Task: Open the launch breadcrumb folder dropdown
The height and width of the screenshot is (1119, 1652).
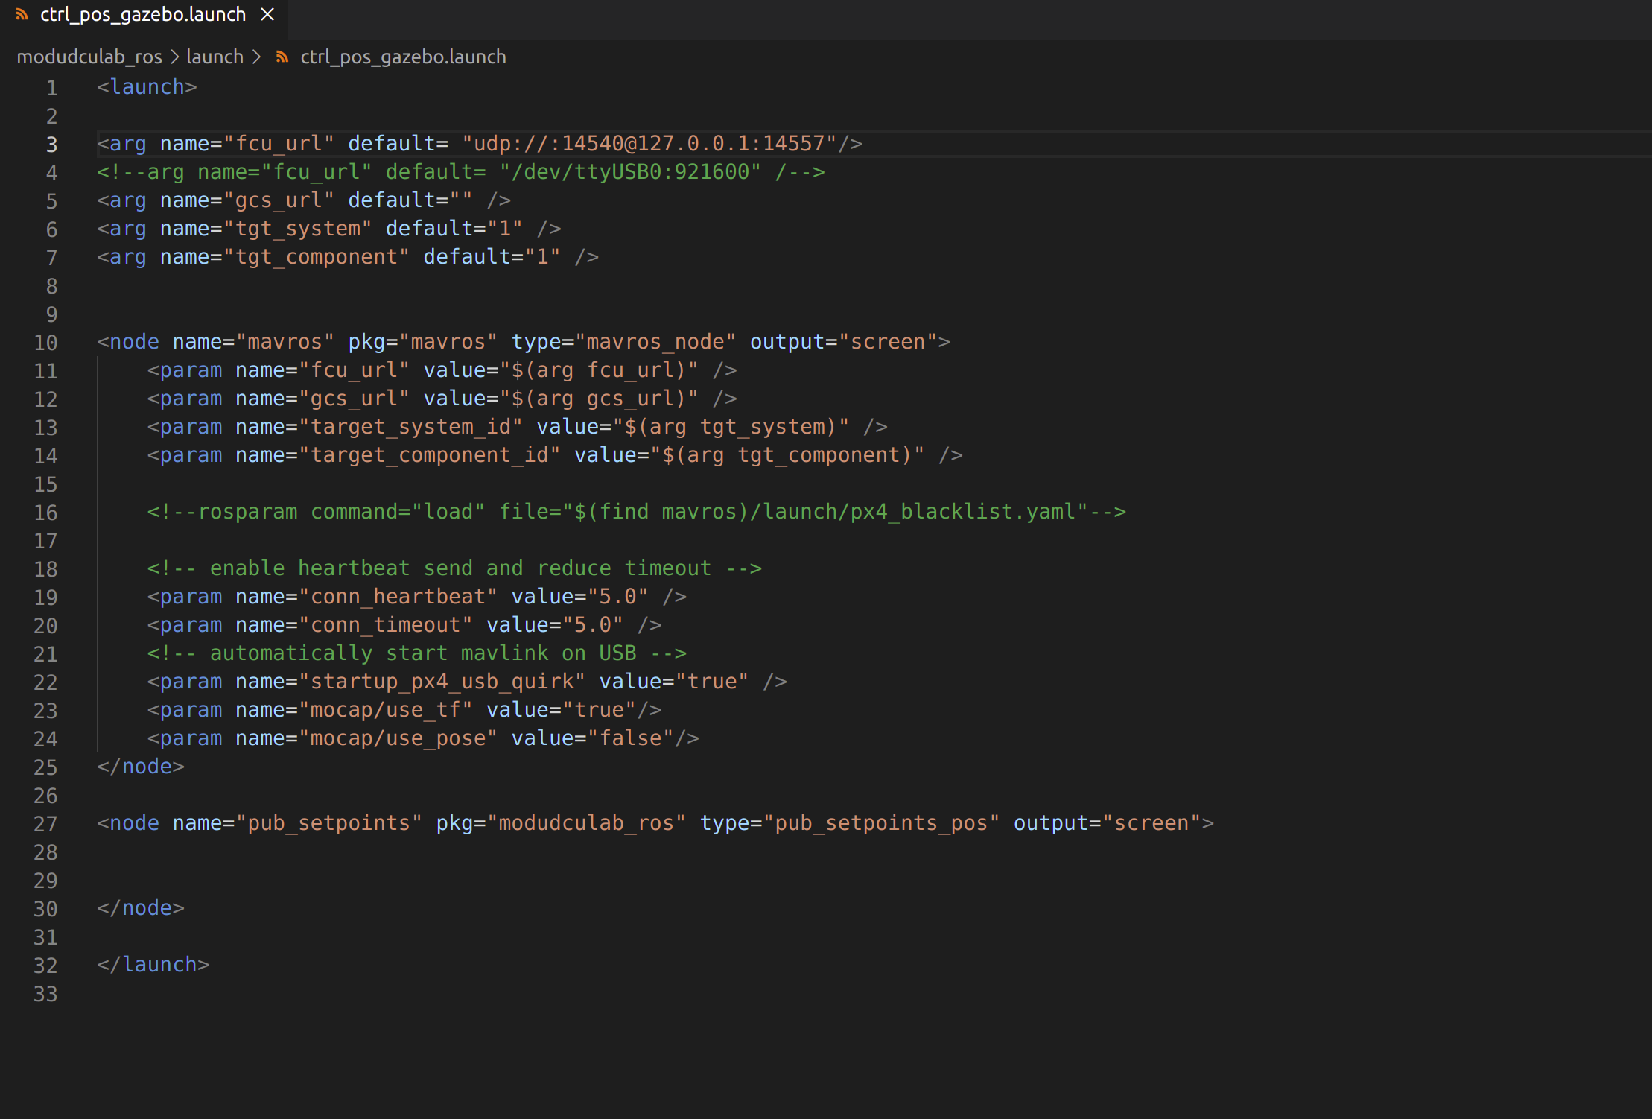Action: 215,57
